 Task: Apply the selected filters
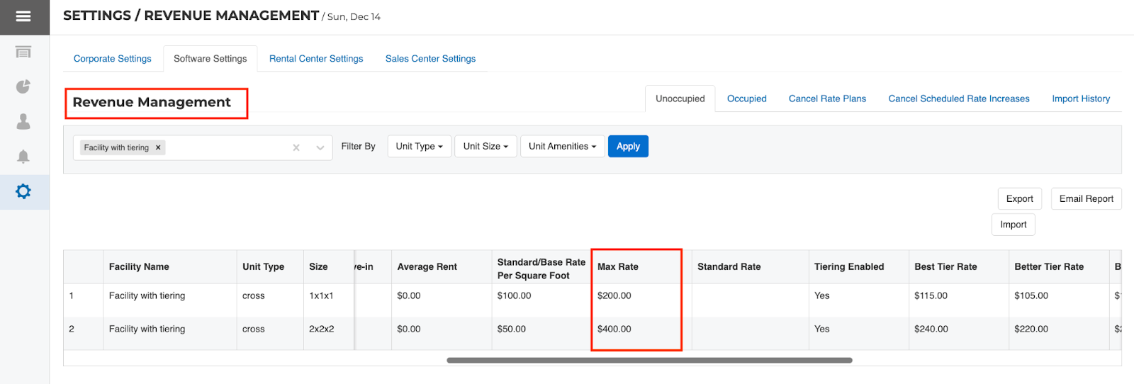click(628, 146)
